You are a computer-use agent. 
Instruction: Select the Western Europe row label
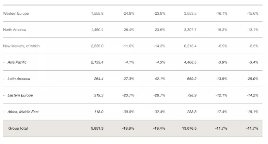[x=16, y=14]
